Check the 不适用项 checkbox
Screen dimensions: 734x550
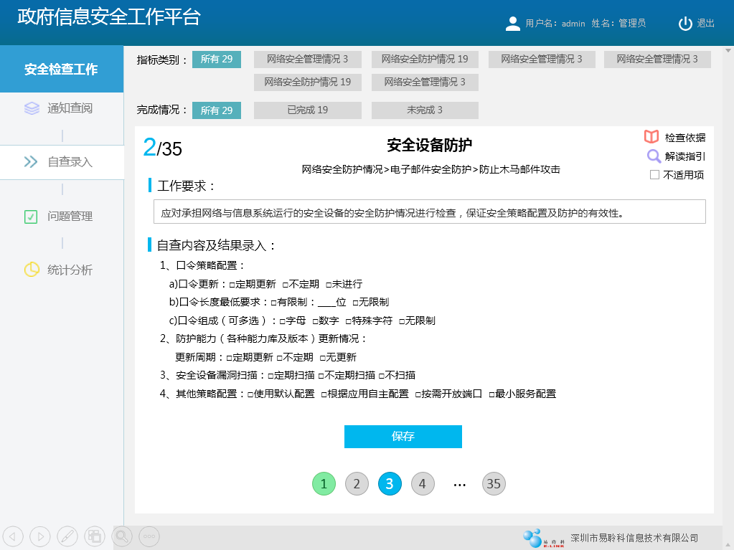coord(654,175)
